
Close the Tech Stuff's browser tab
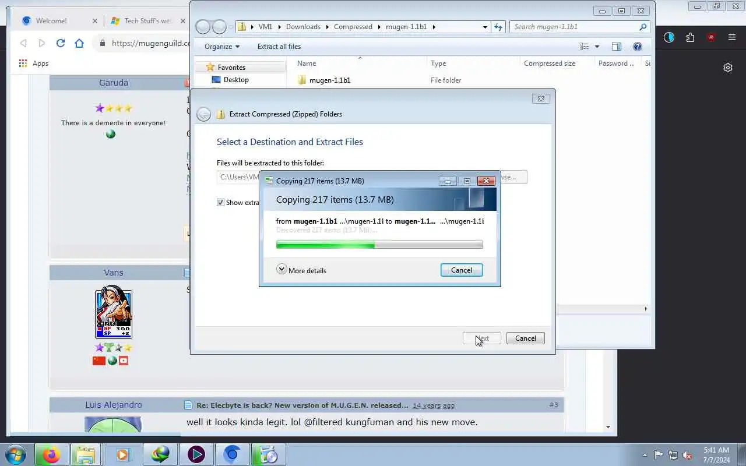tap(183, 20)
